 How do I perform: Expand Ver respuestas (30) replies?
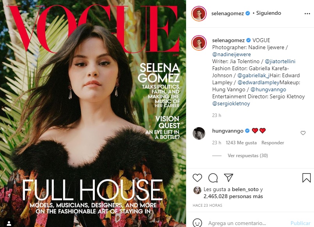click(x=248, y=156)
